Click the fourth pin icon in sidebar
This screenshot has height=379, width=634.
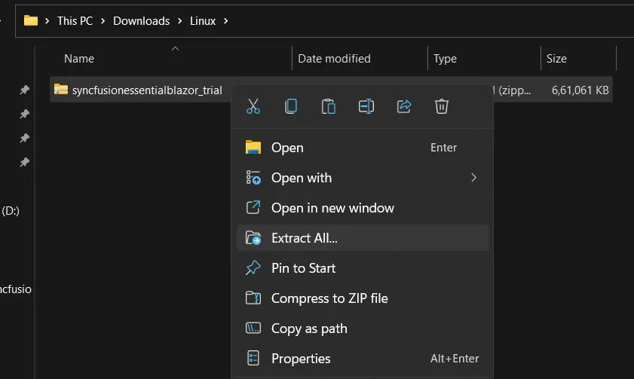[x=25, y=163]
